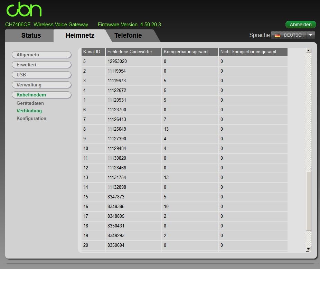
Task: Click the German flag icon
Action: [277, 35]
